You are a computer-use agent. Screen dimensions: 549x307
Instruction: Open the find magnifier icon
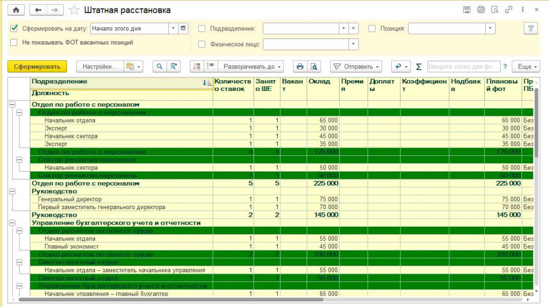coord(160,66)
